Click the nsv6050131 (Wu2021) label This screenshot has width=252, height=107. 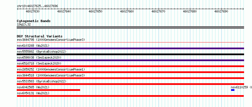33,93
